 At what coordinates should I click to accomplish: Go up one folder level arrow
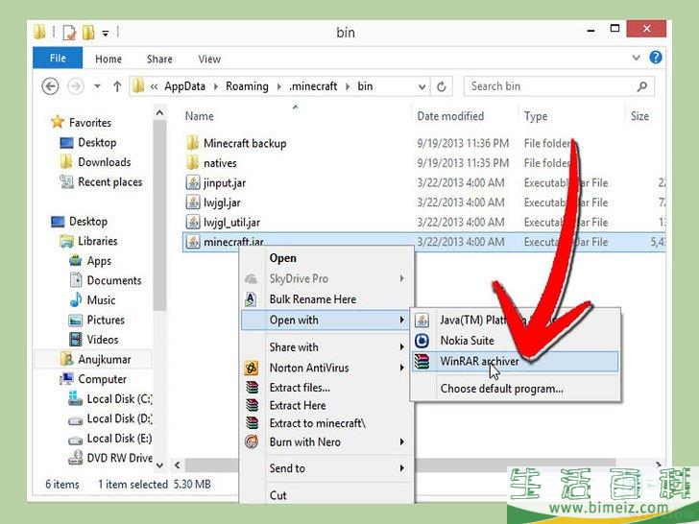[117, 86]
